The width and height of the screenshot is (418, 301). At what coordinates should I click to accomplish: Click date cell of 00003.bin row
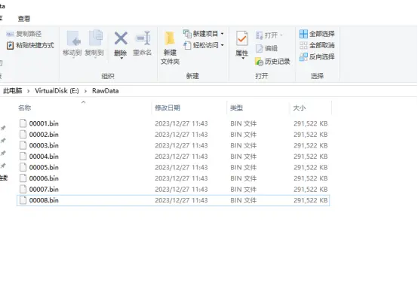[x=181, y=145]
